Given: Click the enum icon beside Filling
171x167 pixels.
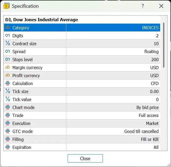Looking at the screenshot, I should (8, 139).
